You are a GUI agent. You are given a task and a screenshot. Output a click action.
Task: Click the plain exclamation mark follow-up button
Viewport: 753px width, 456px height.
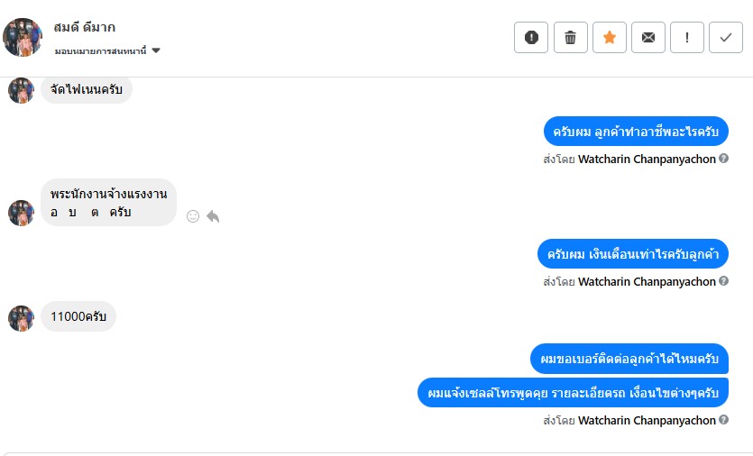[x=687, y=37]
